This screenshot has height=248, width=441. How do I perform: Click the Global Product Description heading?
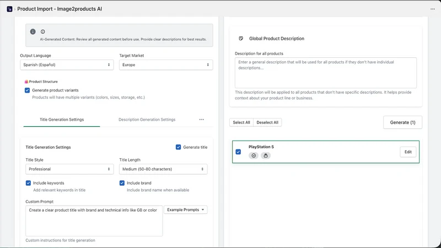click(277, 39)
